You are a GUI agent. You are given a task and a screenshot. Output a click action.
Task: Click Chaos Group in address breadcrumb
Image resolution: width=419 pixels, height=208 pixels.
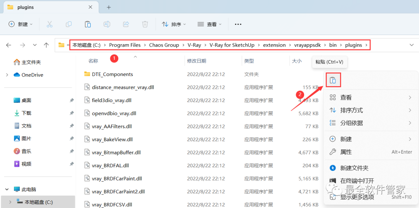click(164, 45)
